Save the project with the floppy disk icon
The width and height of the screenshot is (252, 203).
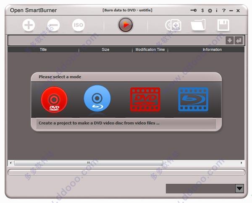[x=223, y=25]
